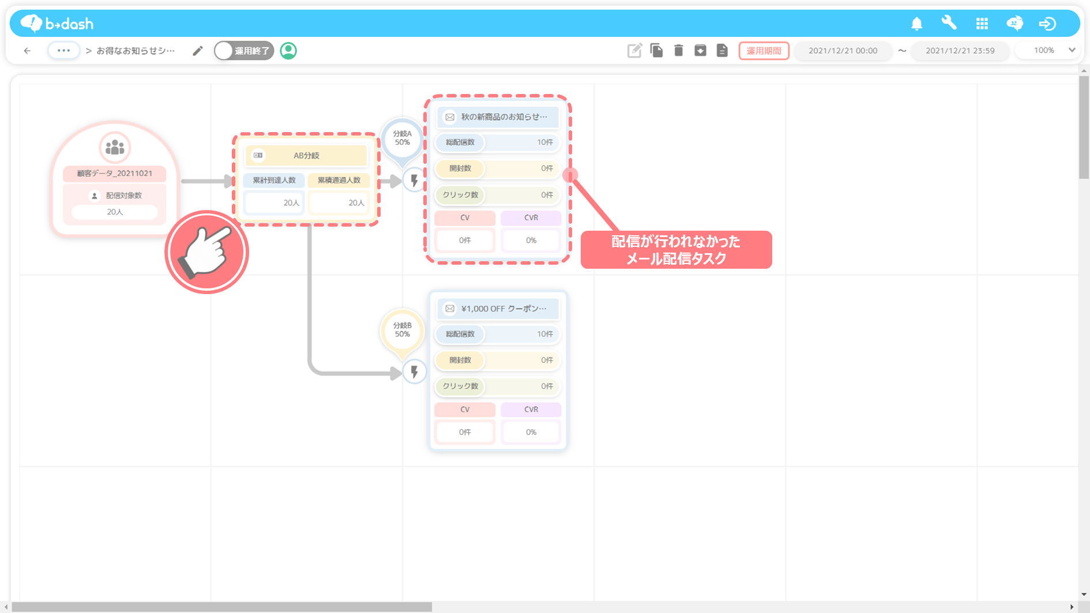Viewport: 1090px width, 613px height.
Task: Click CV label in 秋の新商品 task
Action: (x=465, y=218)
